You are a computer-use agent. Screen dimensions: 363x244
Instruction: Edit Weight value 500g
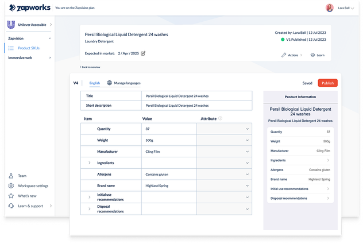[x=169, y=140]
